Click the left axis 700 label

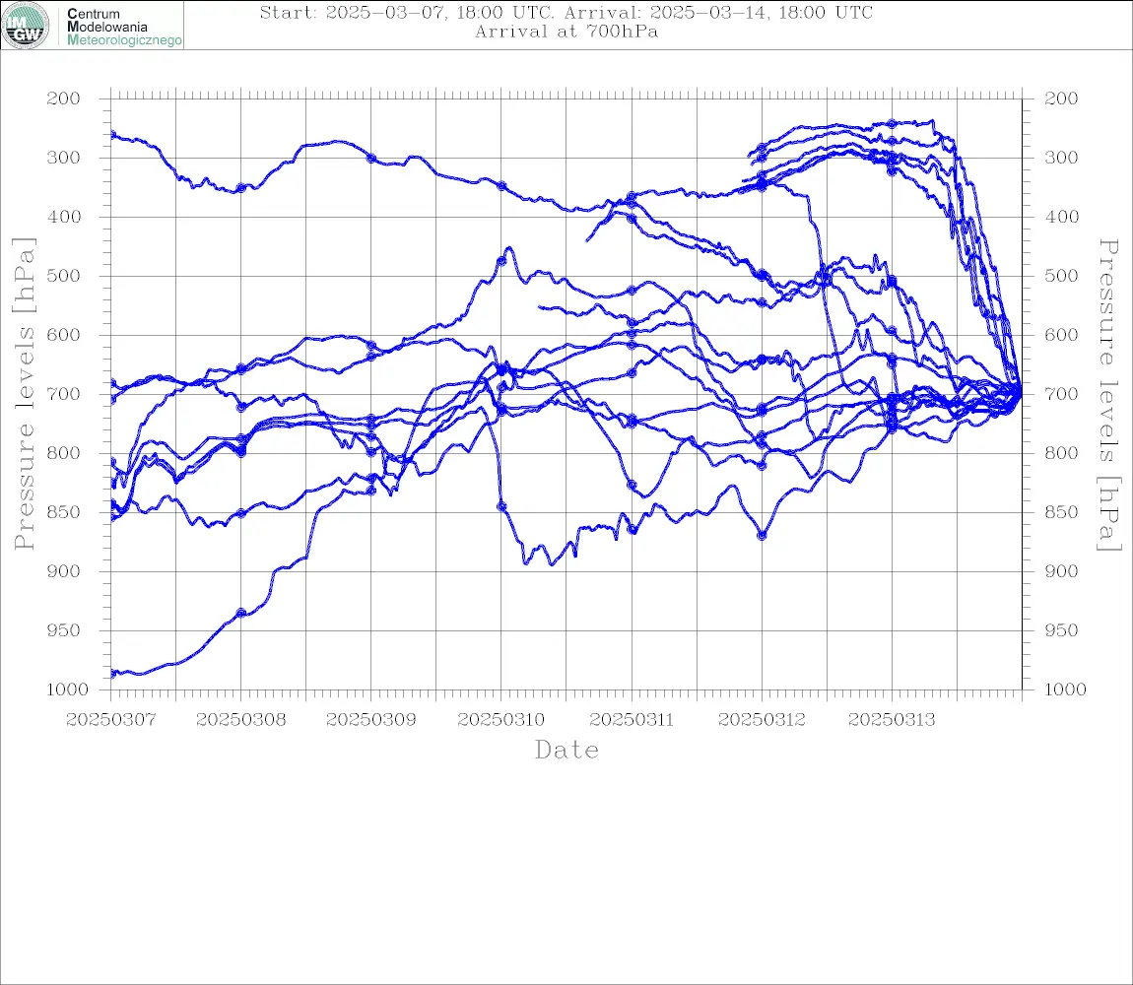click(x=63, y=395)
